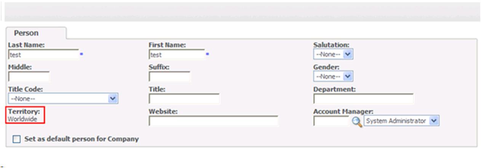The width and height of the screenshot is (481, 168).
Task: Click the Territory field label
Action: pos(21,112)
